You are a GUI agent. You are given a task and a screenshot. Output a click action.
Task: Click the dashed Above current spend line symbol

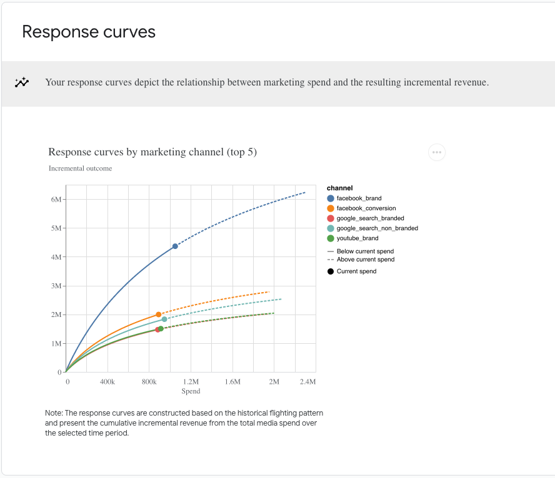click(x=331, y=260)
